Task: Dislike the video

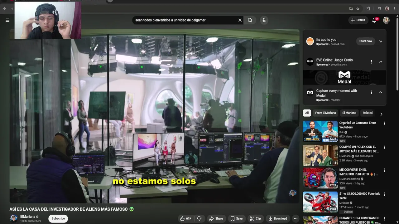Action: [x=199, y=218]
